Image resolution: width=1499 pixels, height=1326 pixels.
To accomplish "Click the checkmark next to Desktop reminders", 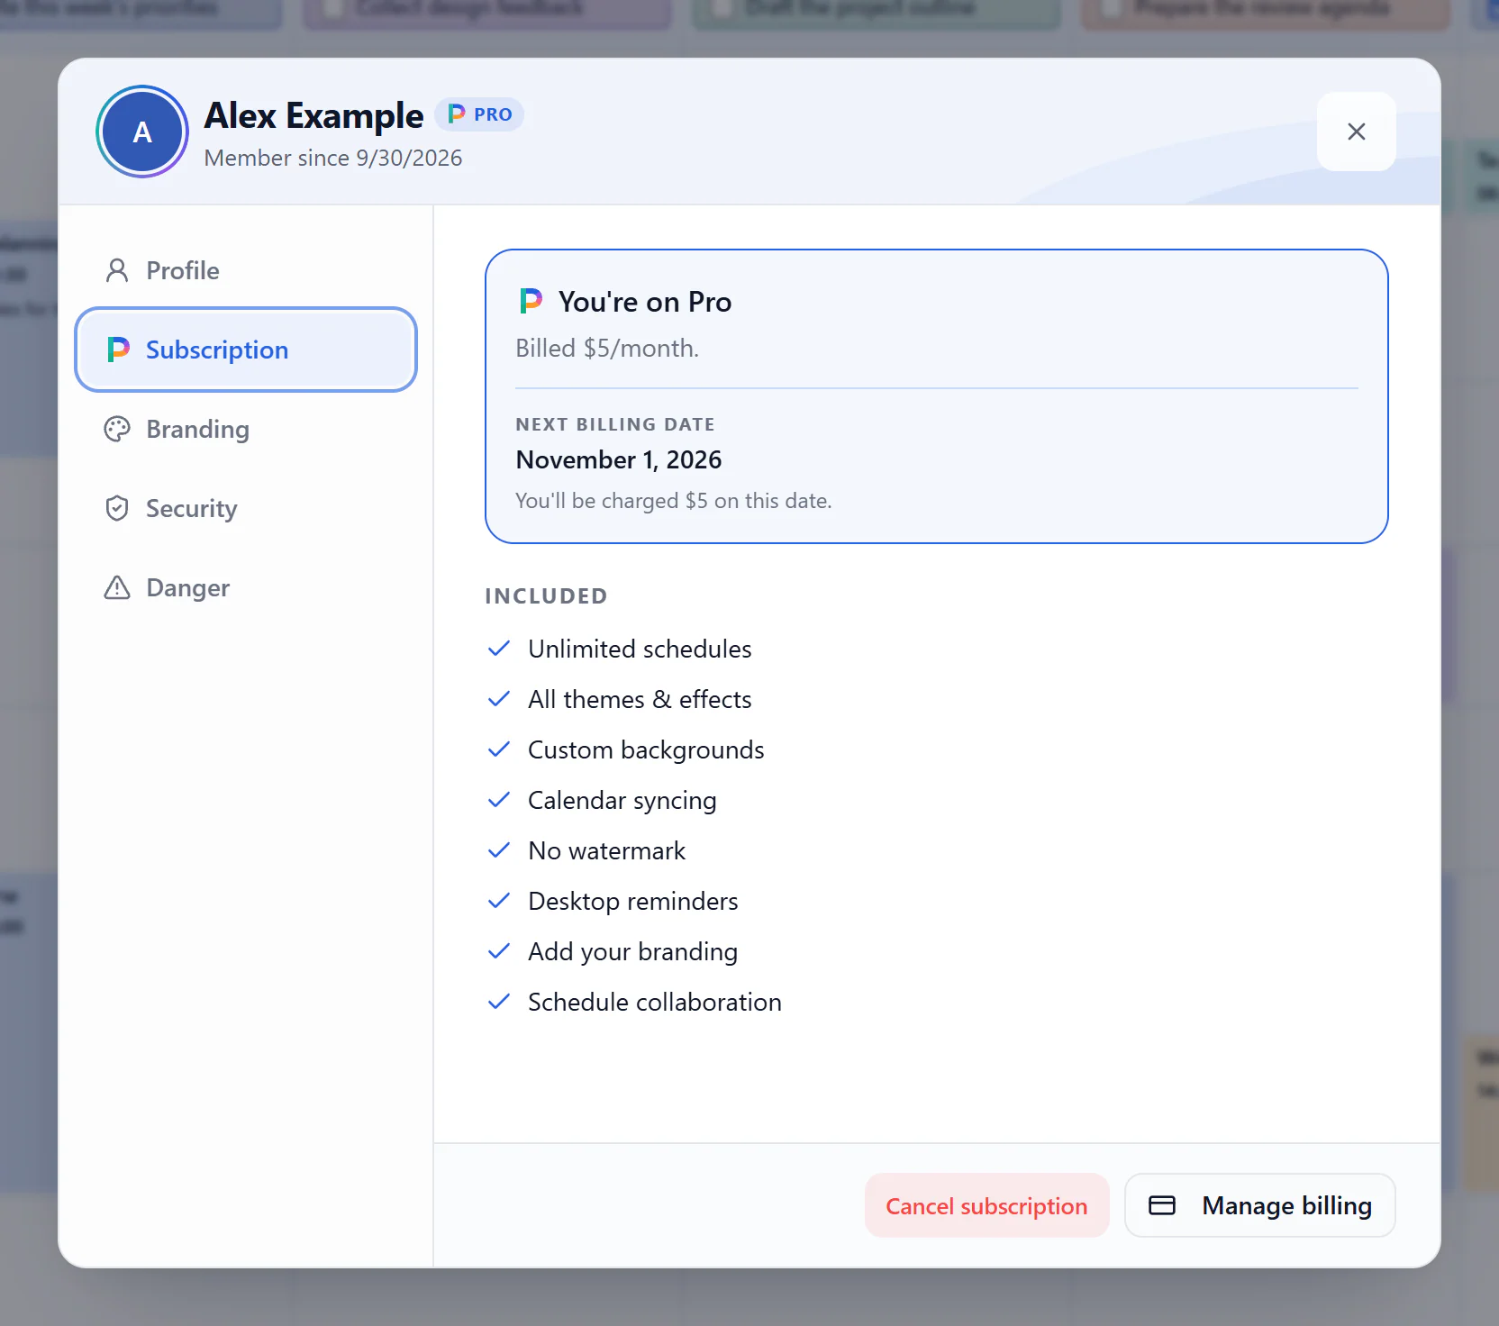I will coord(499,901).
